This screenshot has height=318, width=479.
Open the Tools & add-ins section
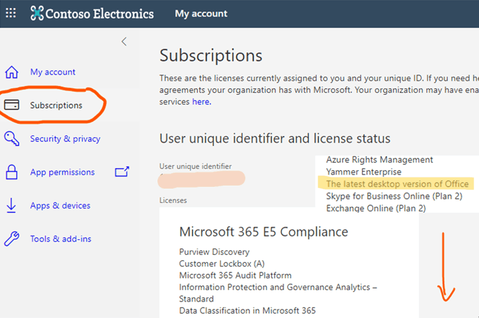(x=60, y=239)
